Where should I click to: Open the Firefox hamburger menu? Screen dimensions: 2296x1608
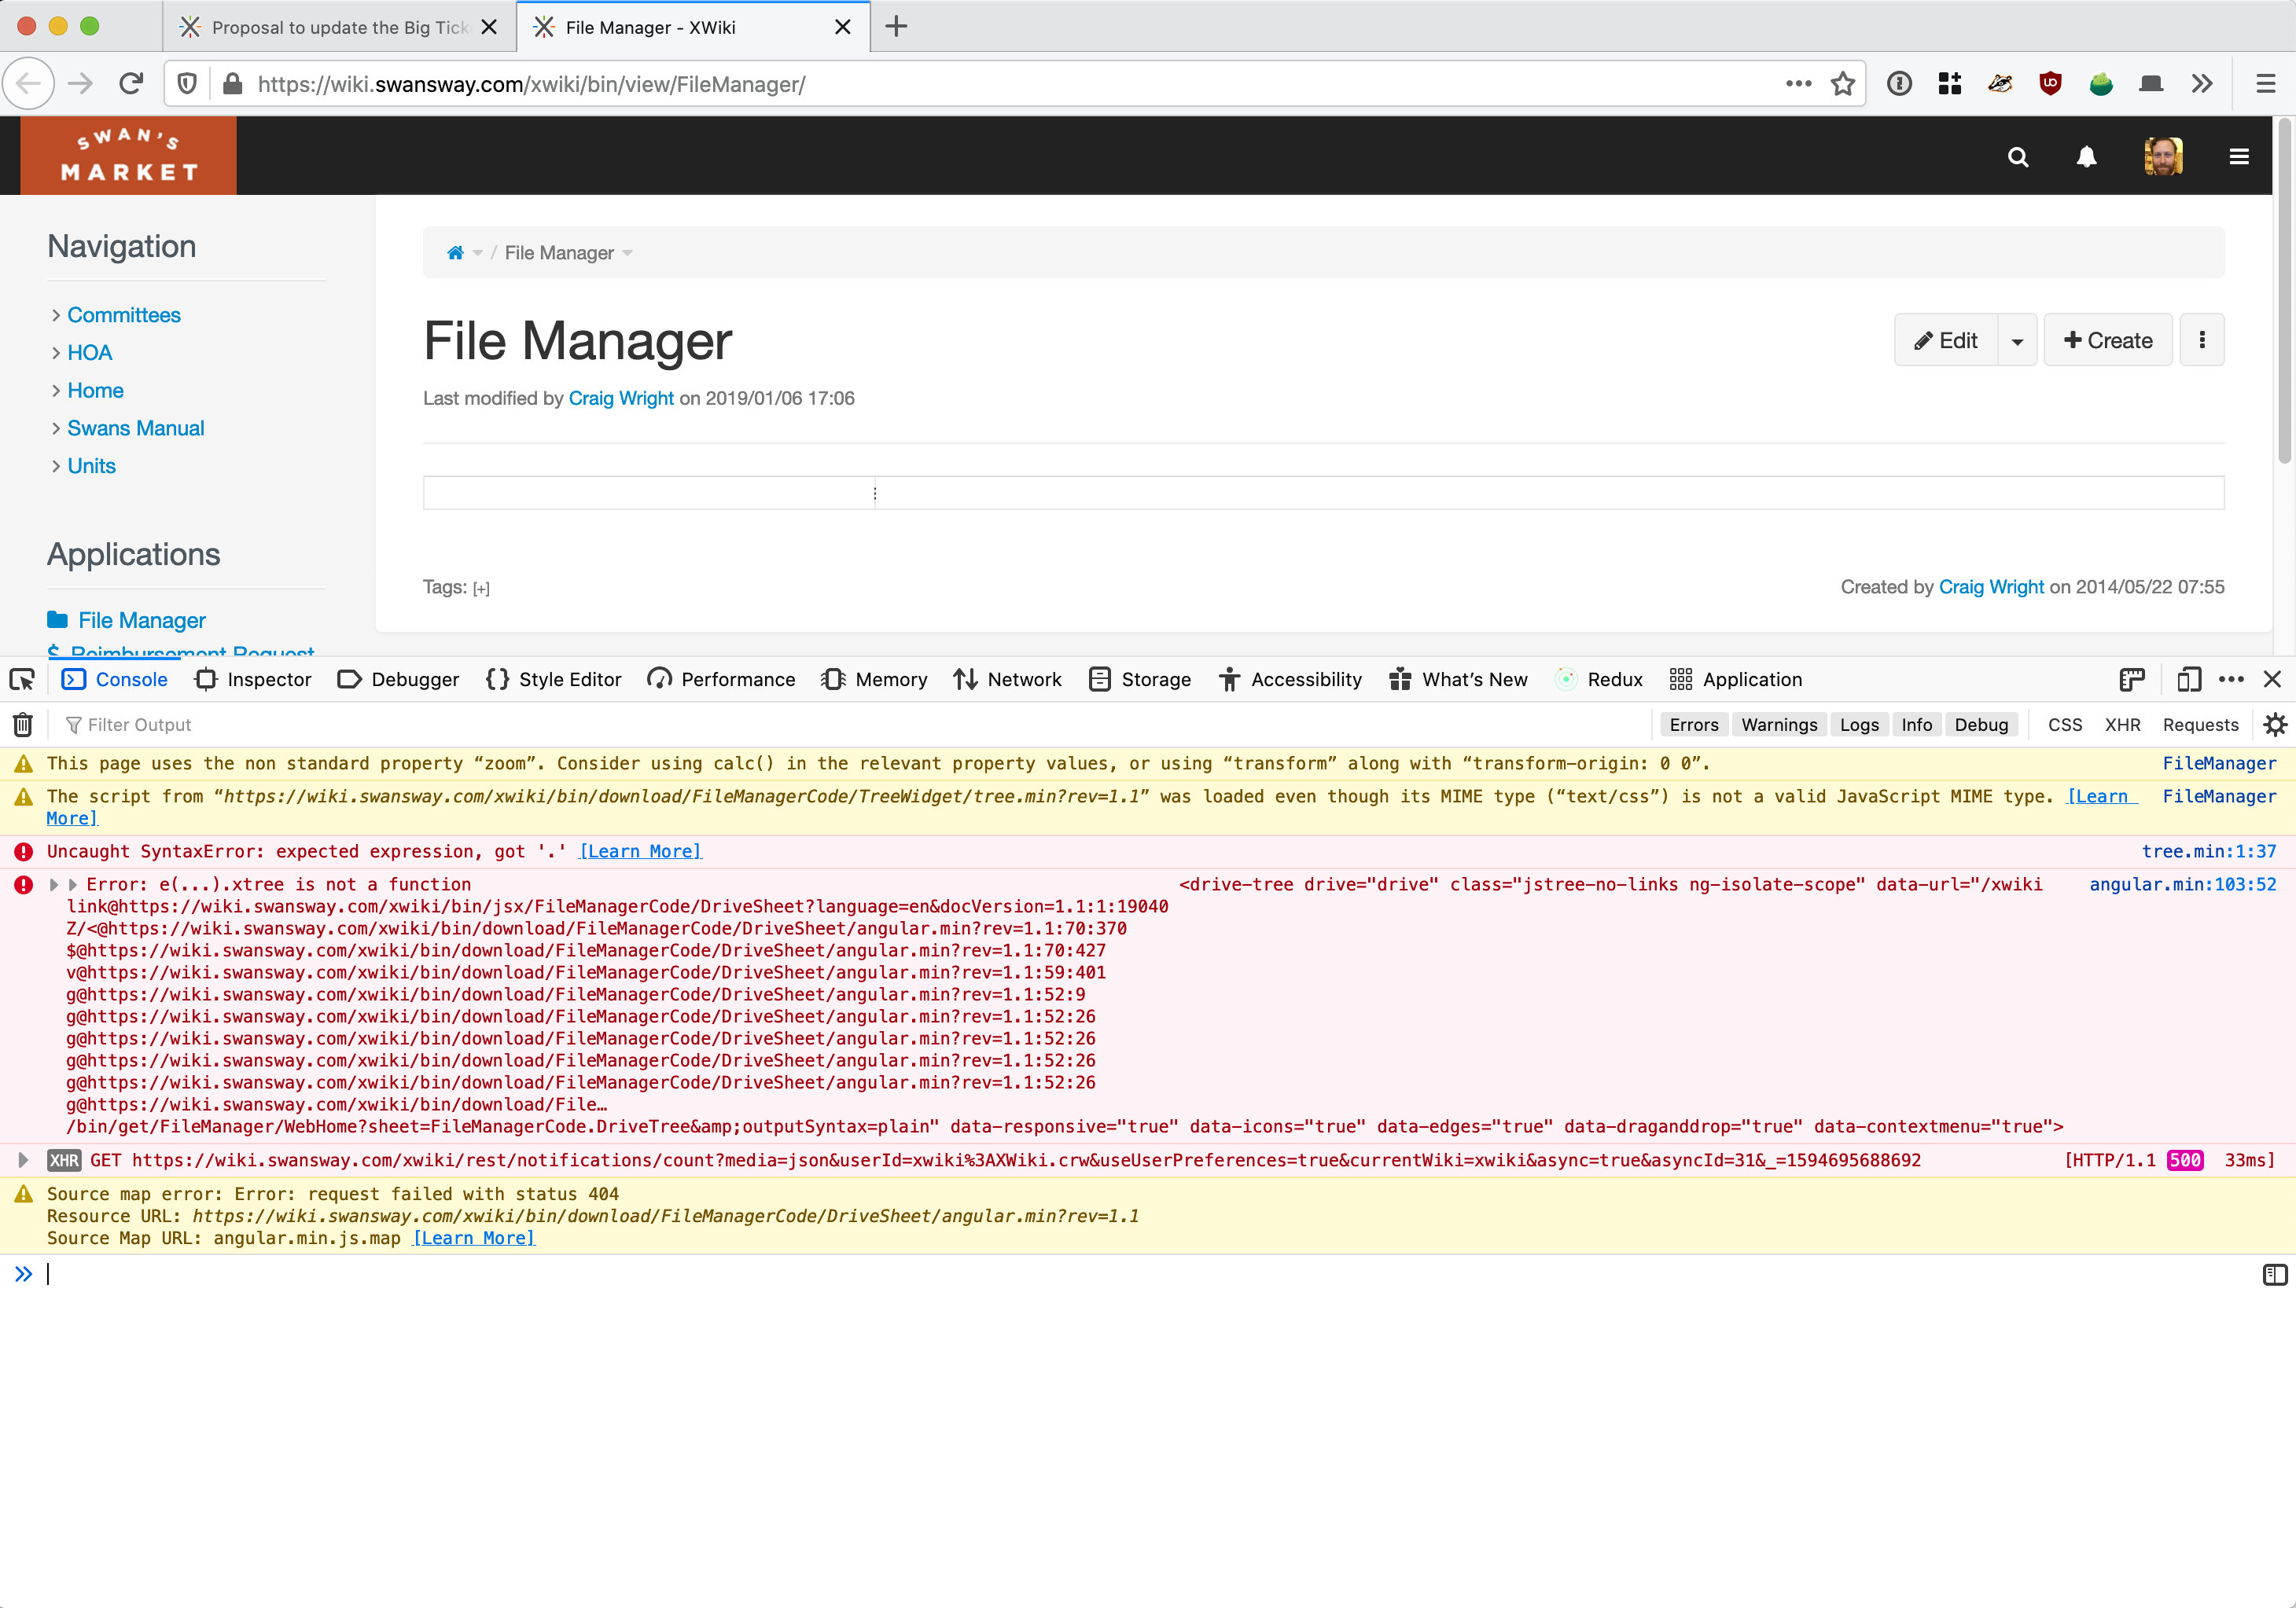click(2266, 84)
